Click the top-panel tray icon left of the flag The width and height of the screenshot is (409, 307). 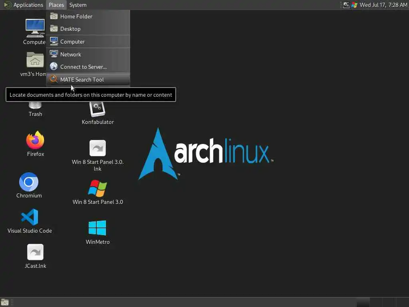pos(346,5)
